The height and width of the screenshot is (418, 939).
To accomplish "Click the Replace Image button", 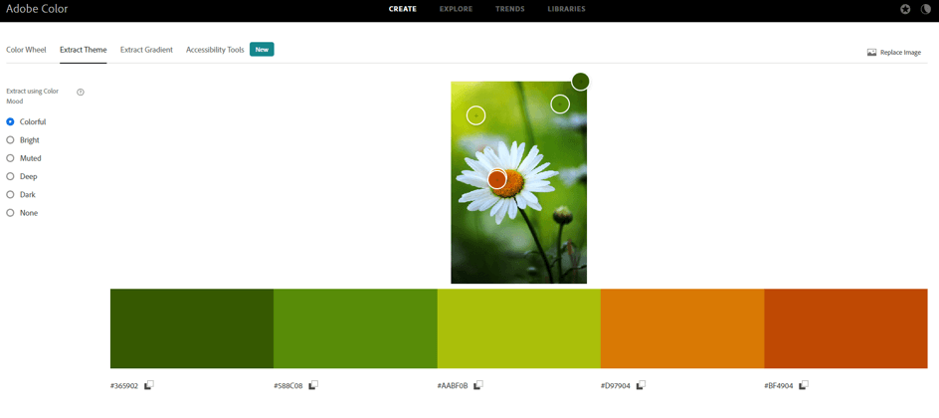I will tap(894, 52).
